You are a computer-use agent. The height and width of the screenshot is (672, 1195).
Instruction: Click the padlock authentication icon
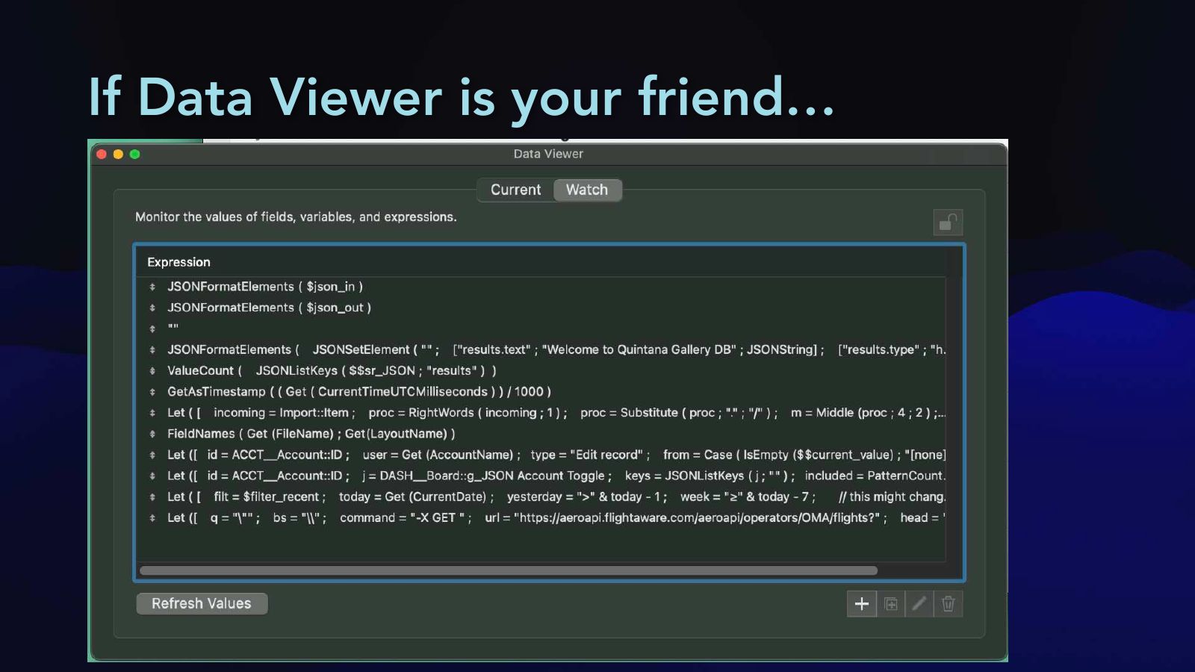(x=948, y=223)
